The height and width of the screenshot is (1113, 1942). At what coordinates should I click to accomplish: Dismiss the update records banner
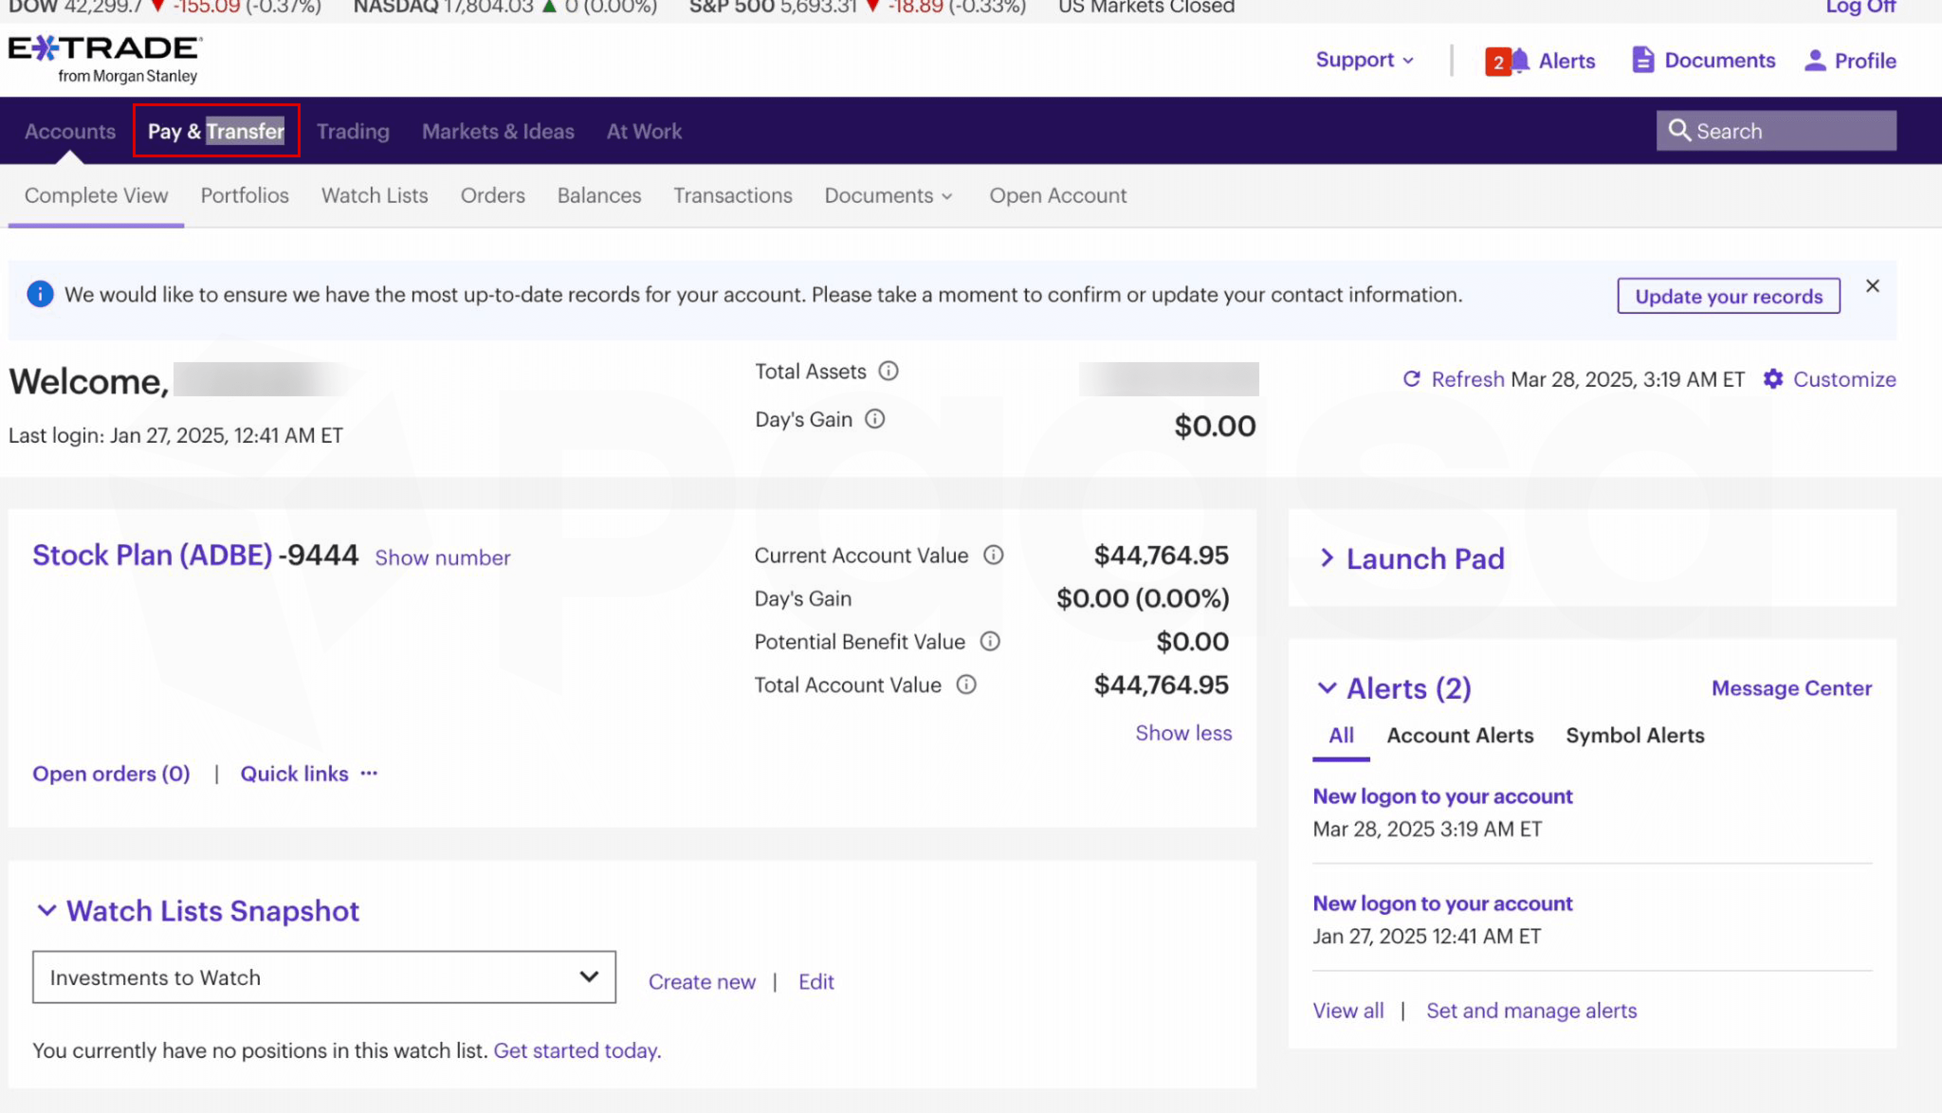click(x=1872, y=287)
